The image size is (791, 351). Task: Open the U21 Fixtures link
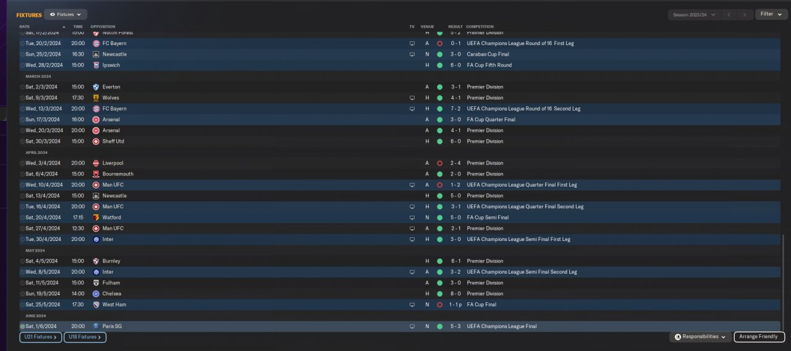[x=41, y=337]
